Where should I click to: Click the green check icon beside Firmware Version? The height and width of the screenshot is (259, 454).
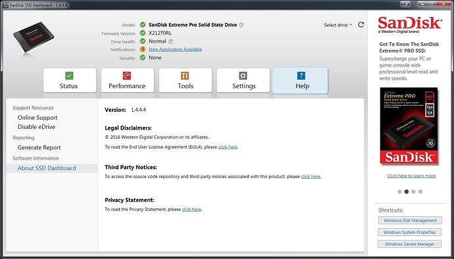(143, 33)
